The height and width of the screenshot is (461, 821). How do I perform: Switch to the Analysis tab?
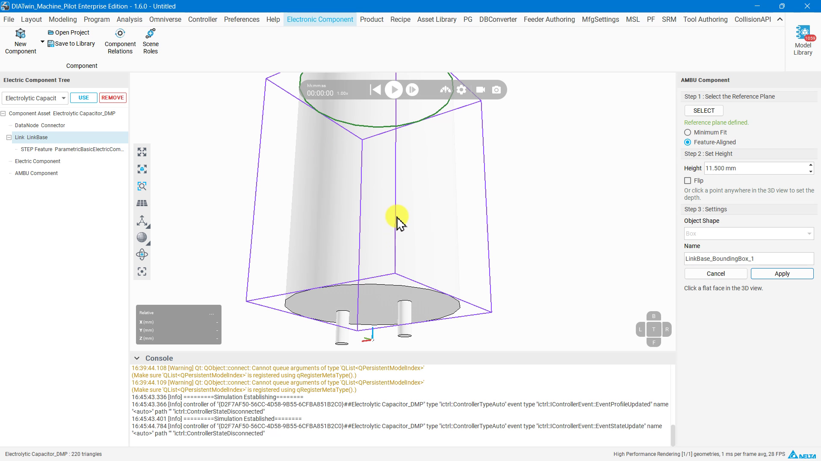(x=130, y=20)
